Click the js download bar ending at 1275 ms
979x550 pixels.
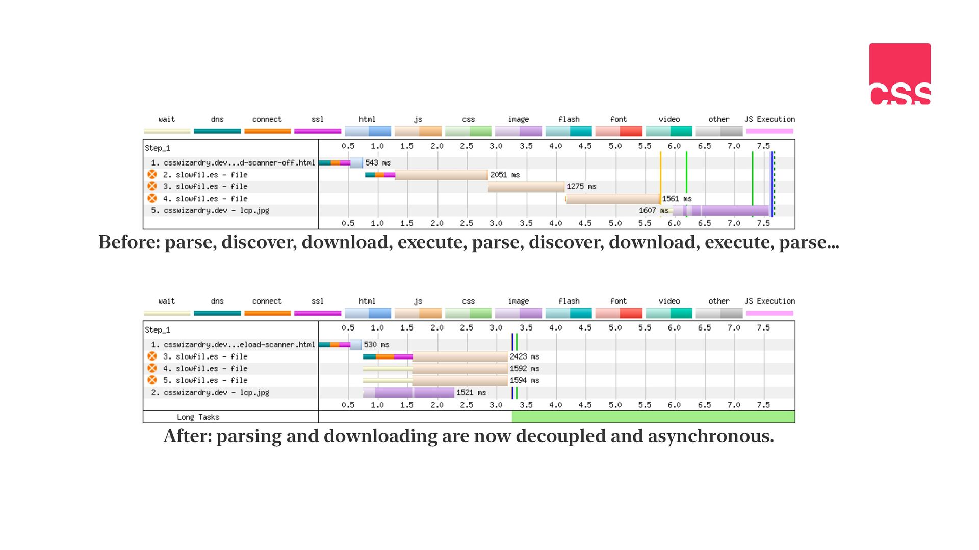[x=526, y=187]
